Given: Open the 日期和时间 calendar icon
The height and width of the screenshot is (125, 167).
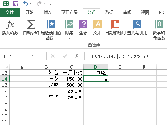Looking at the screenshot, I should coord(115,24).
